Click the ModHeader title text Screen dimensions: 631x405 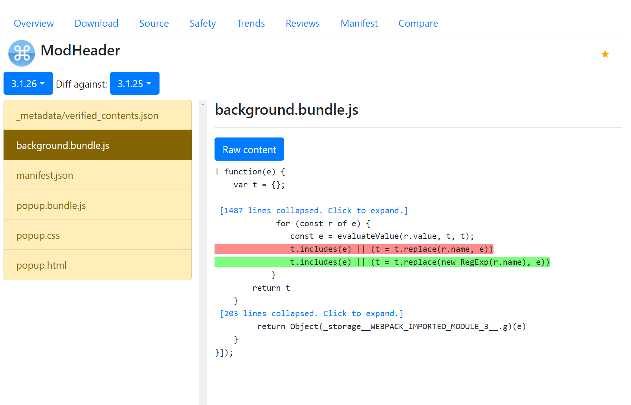81,50
